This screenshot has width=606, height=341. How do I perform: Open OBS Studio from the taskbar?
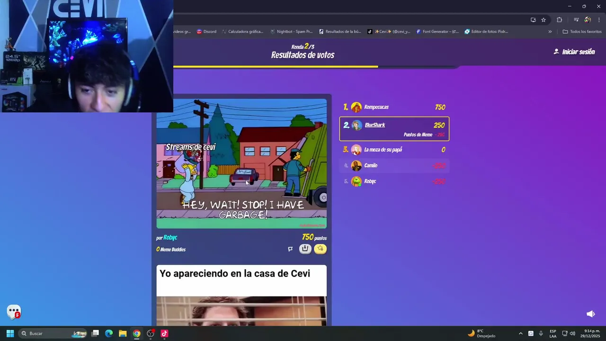coord(151,333)
